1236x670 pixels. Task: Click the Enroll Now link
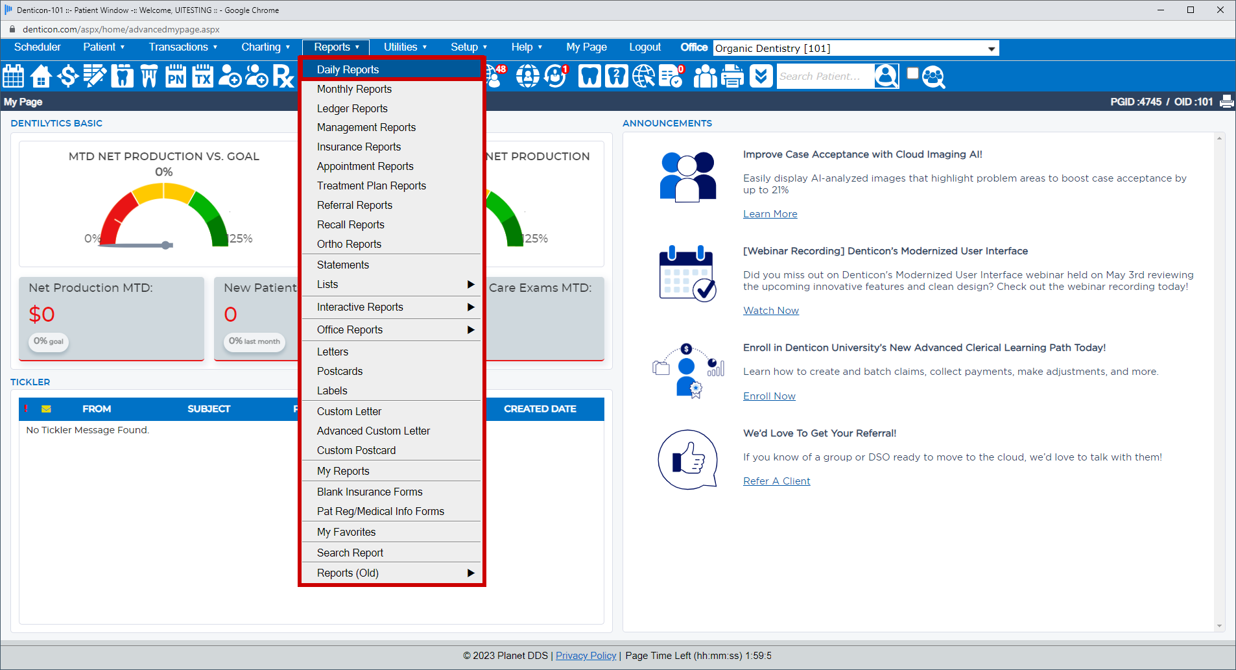click(x=769, y=396)
